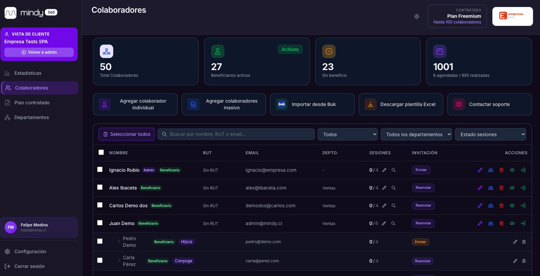
Task: Delete Pedro Demo with trash icon
Action: point(524,242)
